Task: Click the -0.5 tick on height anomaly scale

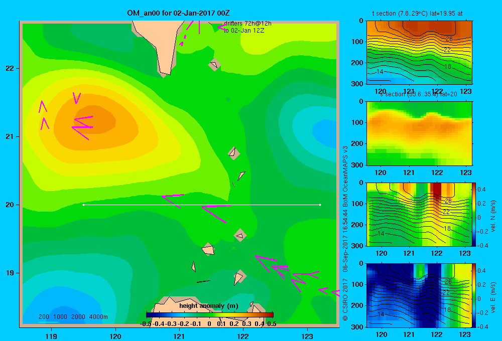Action: (146, 324)
